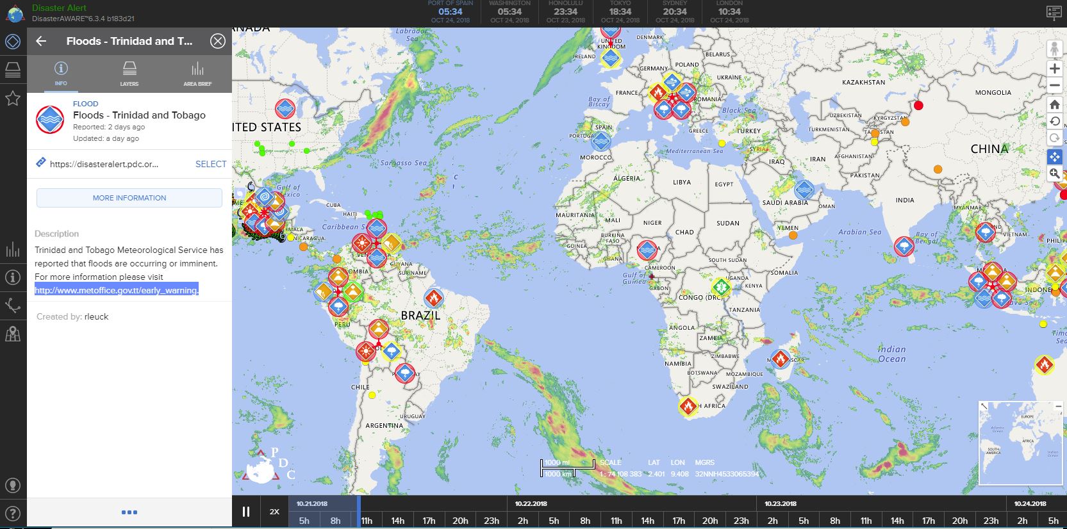1067x529 pixels.
Task: Open the route drawing tool in sidebar
Action: pyautogui.click(x=13, y=305)
